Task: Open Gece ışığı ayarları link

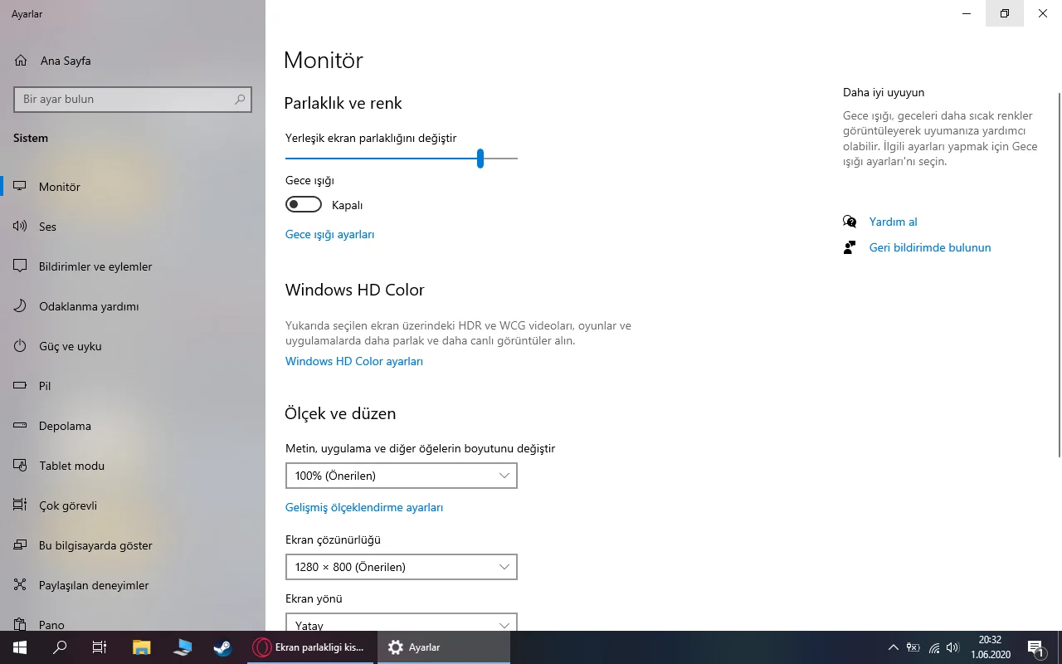Action: tap(330, 235)
